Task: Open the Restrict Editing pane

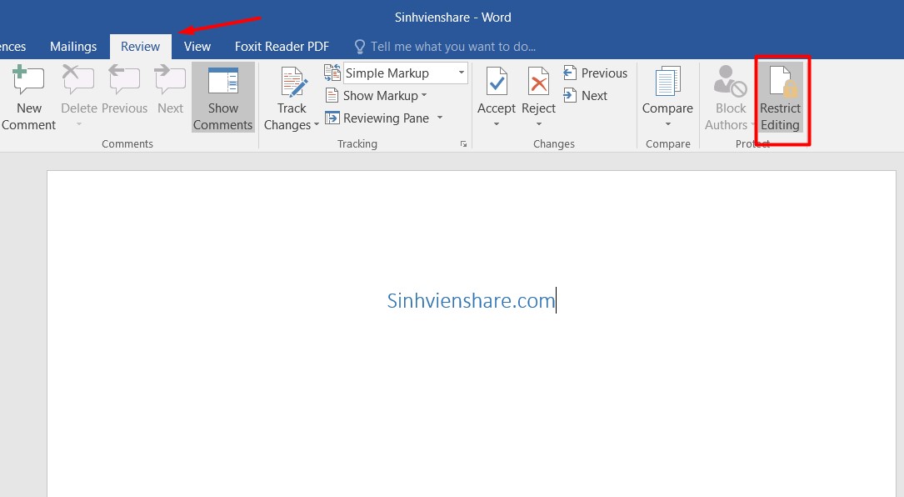Action: pos(780,98)
